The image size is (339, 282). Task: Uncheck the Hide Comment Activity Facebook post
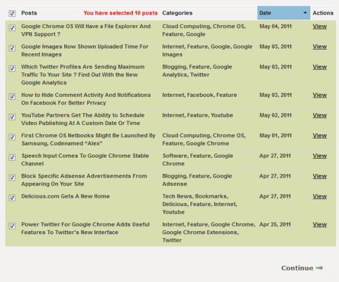[x=12, y=96]
